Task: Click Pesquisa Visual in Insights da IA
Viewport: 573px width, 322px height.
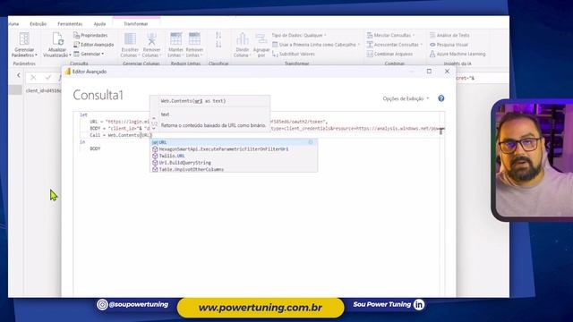Action: click(x=449, y=45)
